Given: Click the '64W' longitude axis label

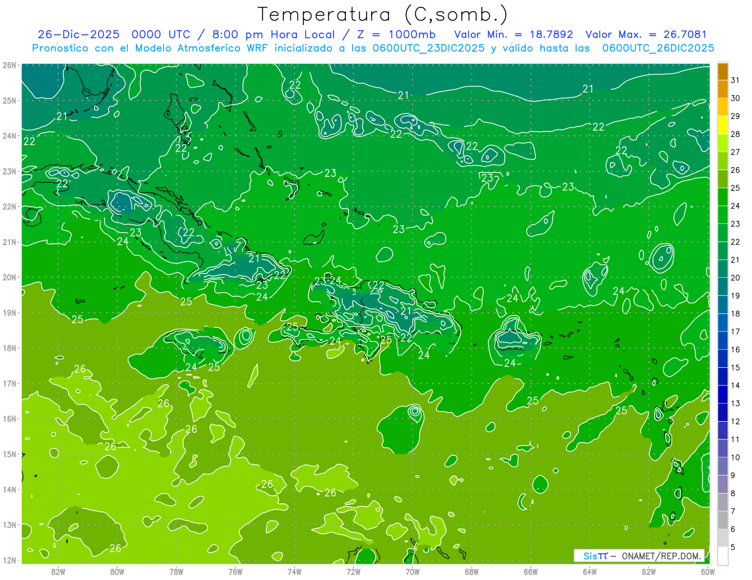Looking at the screenshot, I should (590, 571).
